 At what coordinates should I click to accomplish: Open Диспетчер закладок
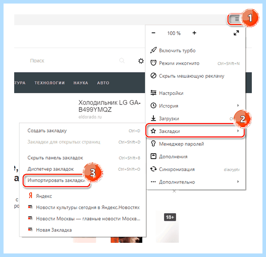pyautogui.click(x=82, y=169)
